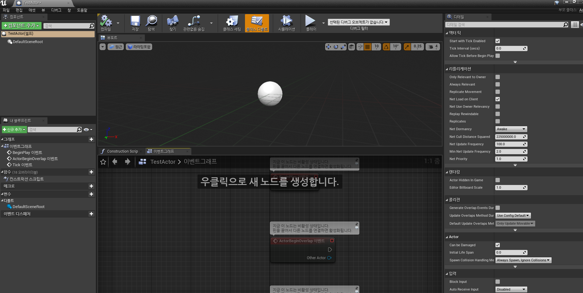The height and width of the screenshot is (293, 583).
Task: Select scale gizmo mode in viewport
Action: tap(343, 47)
